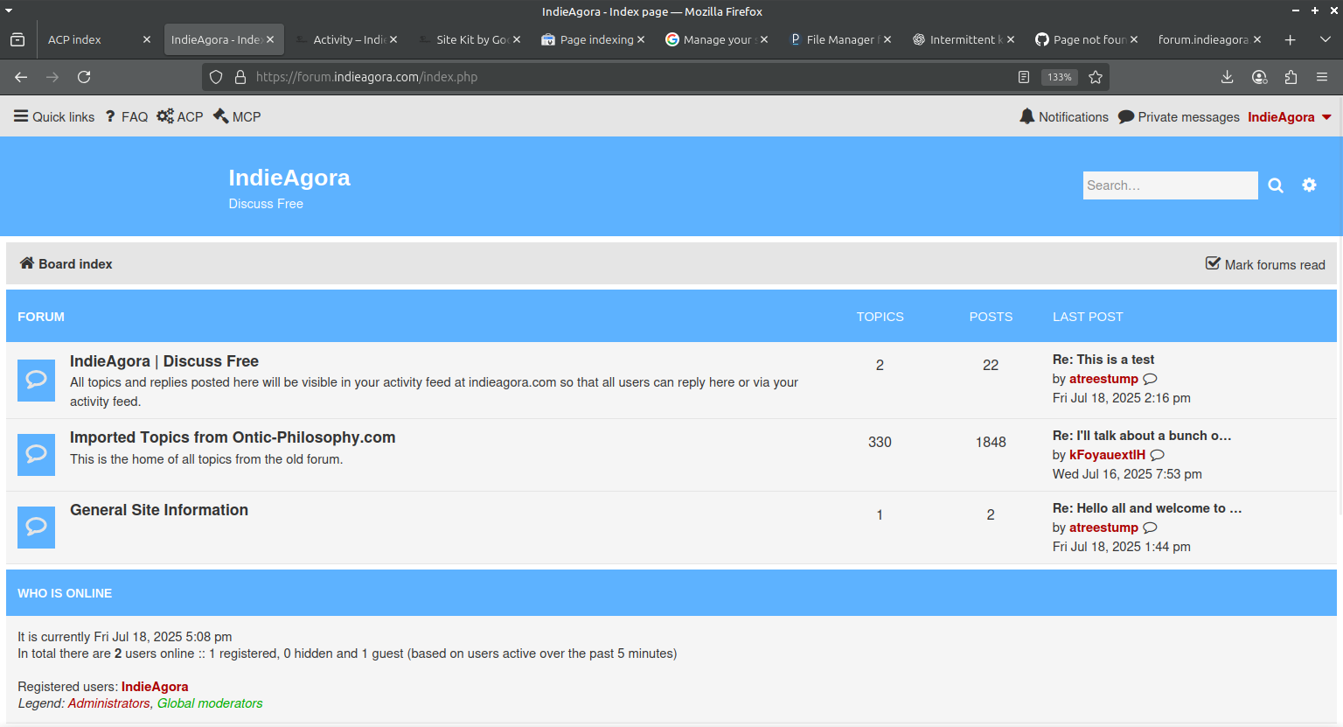Open Firefox application hamburger menu
Image resolution: width=1343 pixels, height=727 pixels.
tap(1322, 77)
